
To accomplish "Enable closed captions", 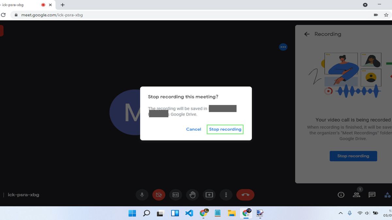I will point(175,195).
